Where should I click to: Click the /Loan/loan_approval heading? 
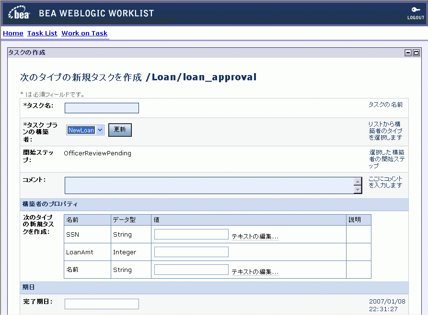(201, 77)
